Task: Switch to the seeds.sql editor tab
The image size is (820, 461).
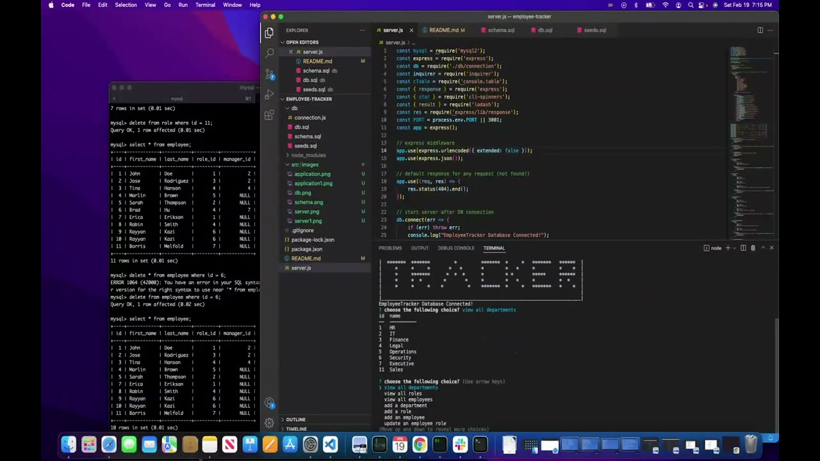Action: point(595,30)
